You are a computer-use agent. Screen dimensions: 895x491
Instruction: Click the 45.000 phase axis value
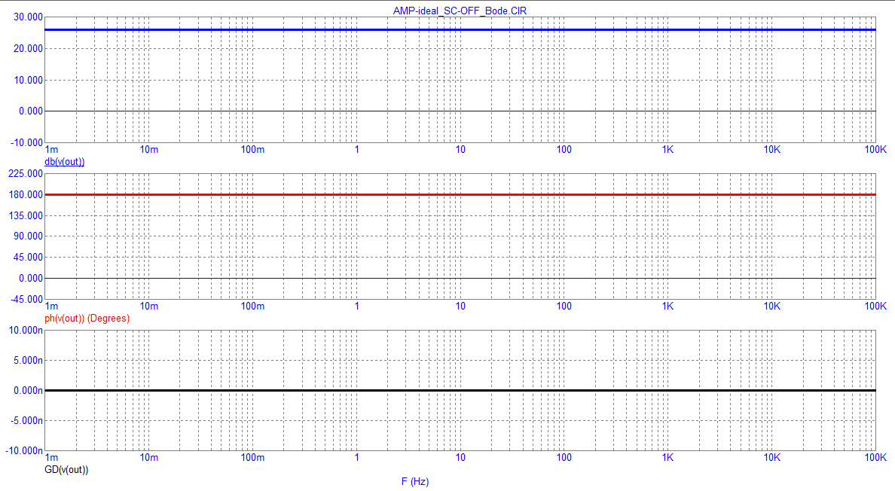(x=29, y=258)
